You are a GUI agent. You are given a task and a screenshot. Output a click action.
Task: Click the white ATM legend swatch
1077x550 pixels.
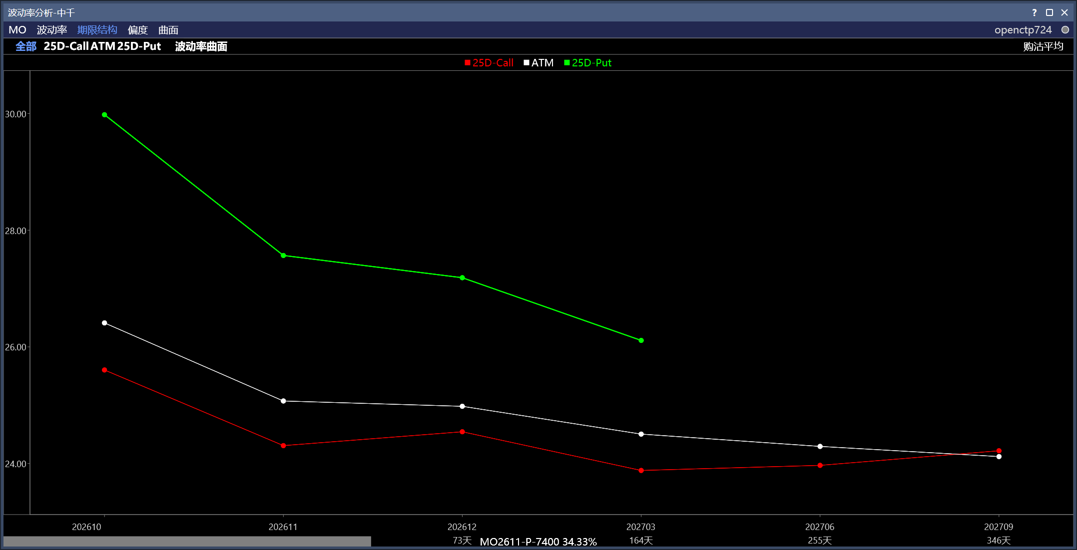(x=527, y=63)
